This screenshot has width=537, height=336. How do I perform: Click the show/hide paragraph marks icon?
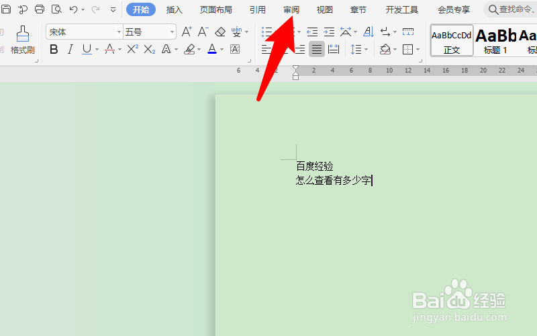pos(385,32)
